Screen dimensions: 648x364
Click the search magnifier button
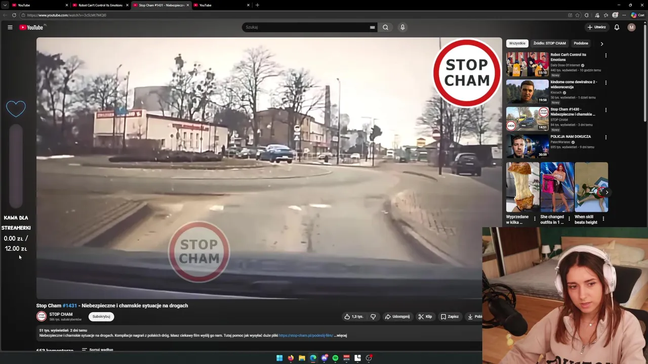coord(385,27)
